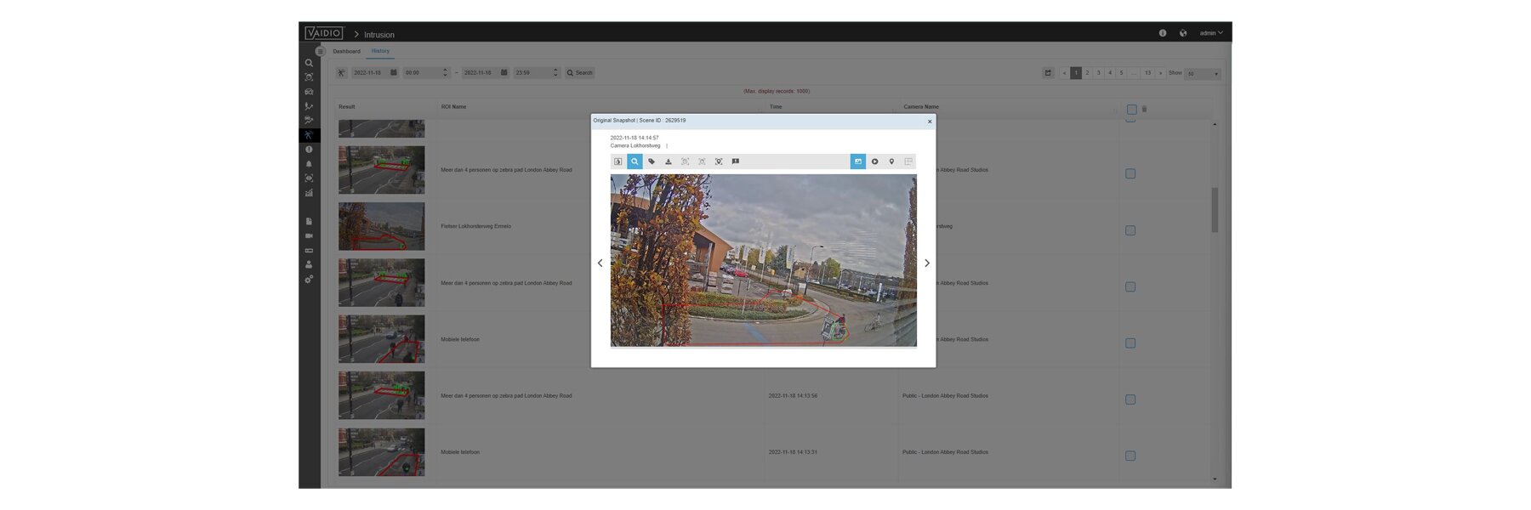
Task: Click the second dimmed person-frame icon in toolbar
Action: 702,161
